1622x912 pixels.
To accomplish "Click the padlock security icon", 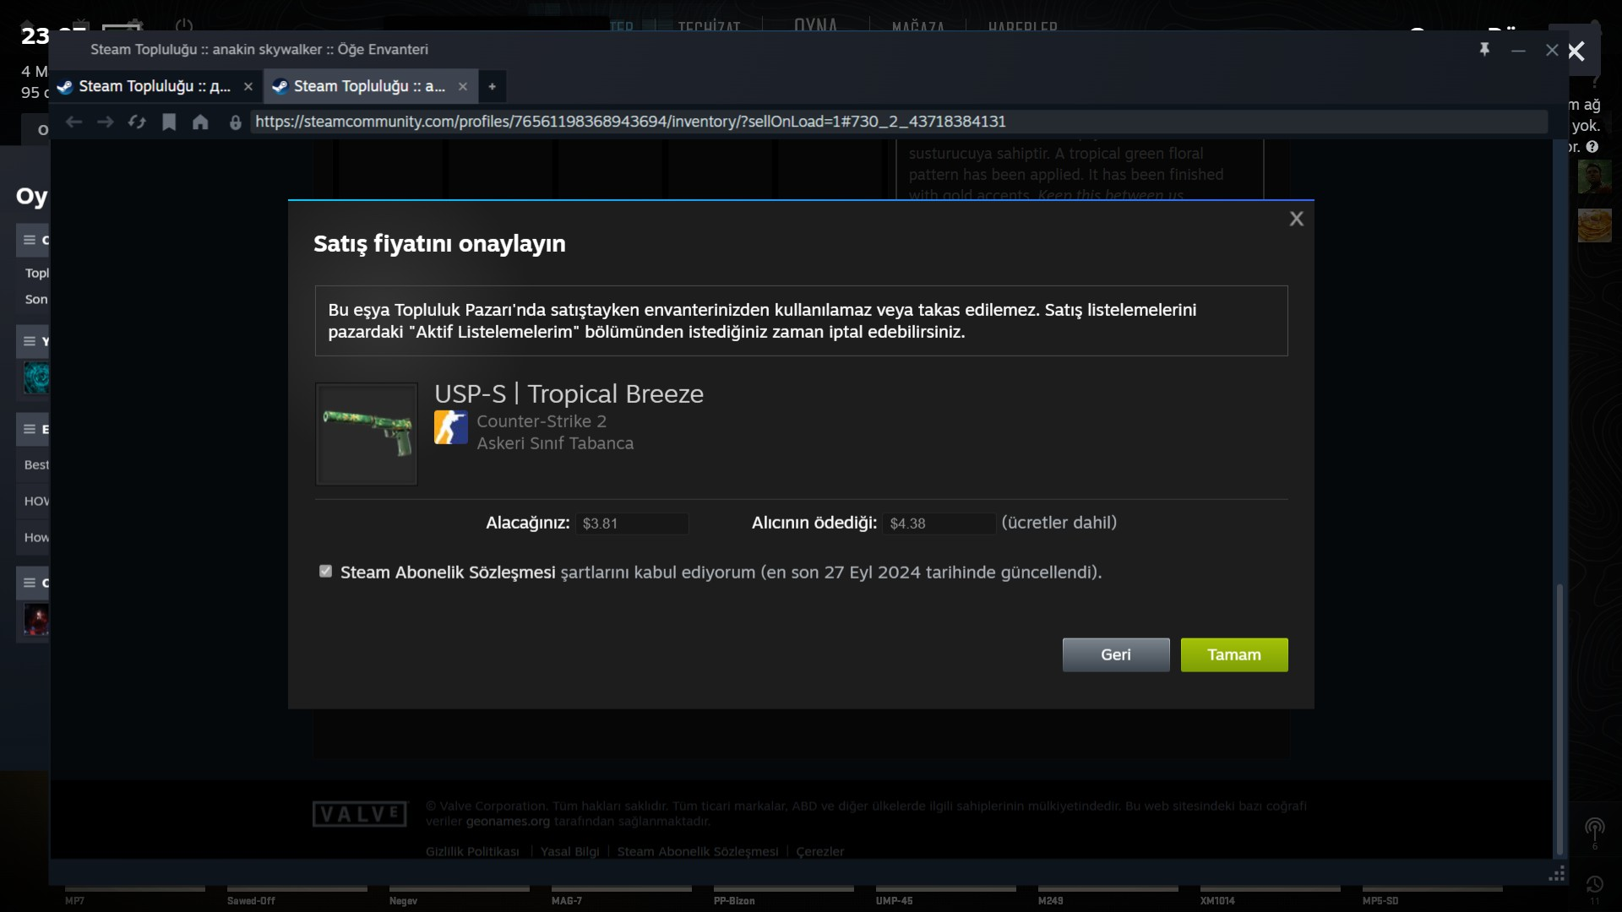I will tap(235, 122).
